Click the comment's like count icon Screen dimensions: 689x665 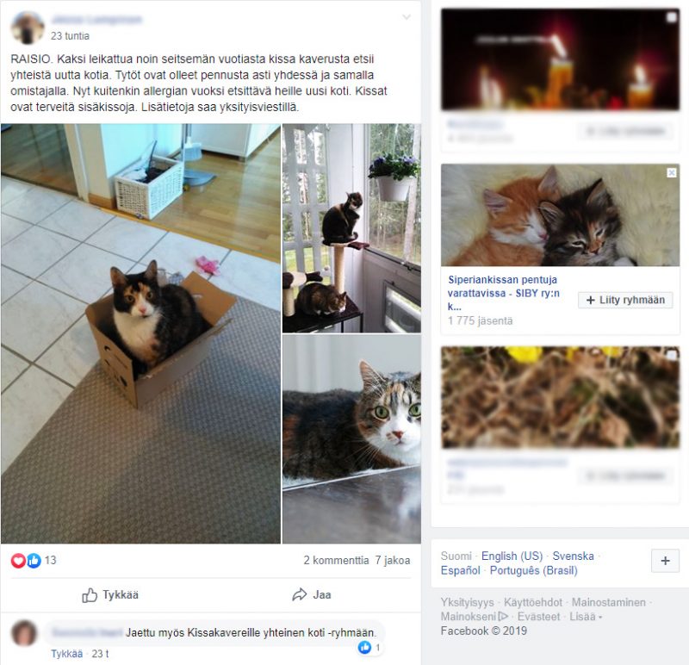[364, 647]
